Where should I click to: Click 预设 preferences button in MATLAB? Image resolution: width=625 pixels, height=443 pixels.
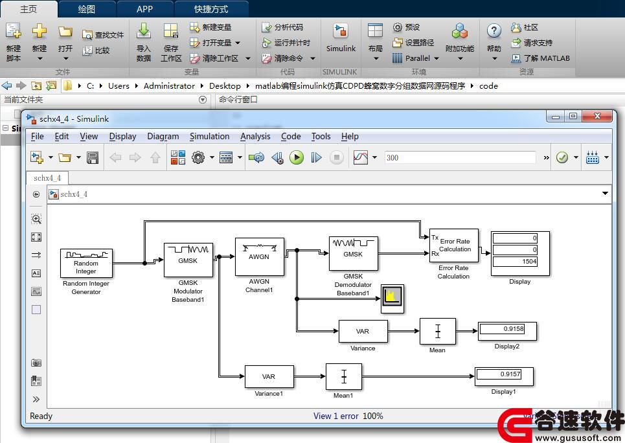tap(407, 27)
